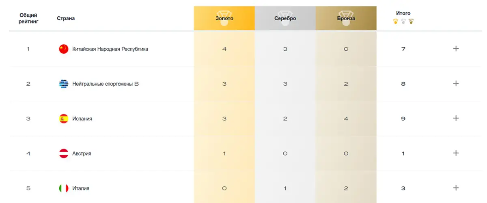Click the China flag icon
Image resolution: width=487 pixels, height=203 pixels.
64,49
